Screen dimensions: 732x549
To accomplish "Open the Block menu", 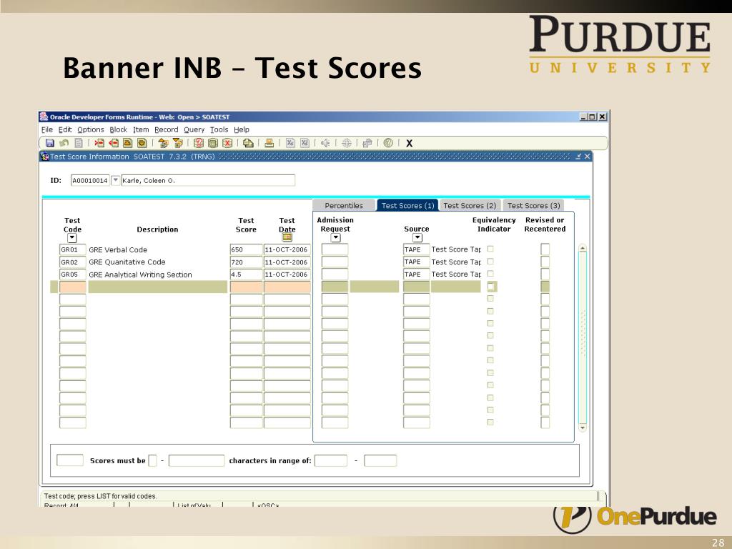I will pos(119,130).
